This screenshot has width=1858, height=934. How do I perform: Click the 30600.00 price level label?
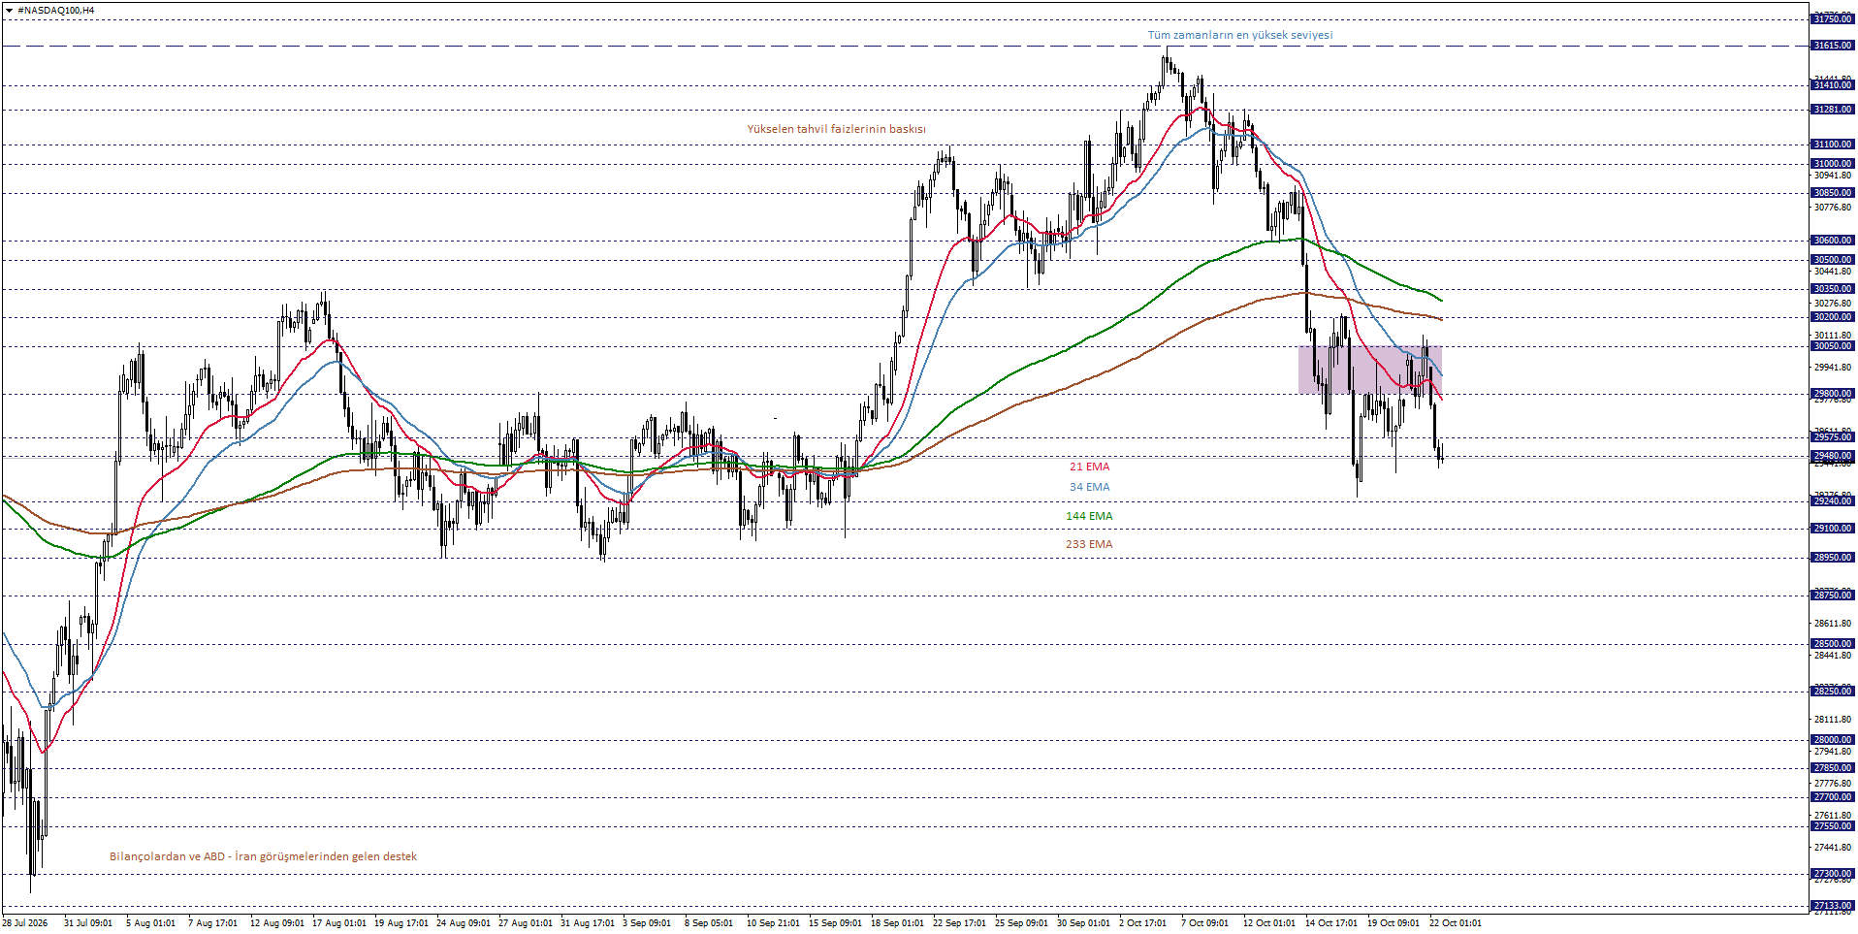[x=1832, y=241]
